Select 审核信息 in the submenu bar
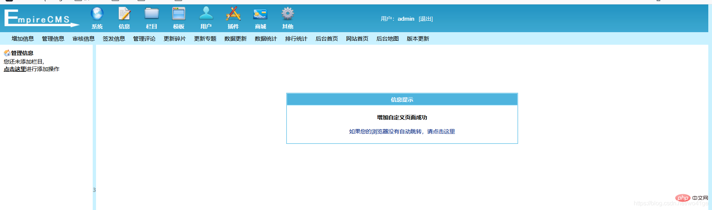Screen dimensions: 712x210 [83, 39]
